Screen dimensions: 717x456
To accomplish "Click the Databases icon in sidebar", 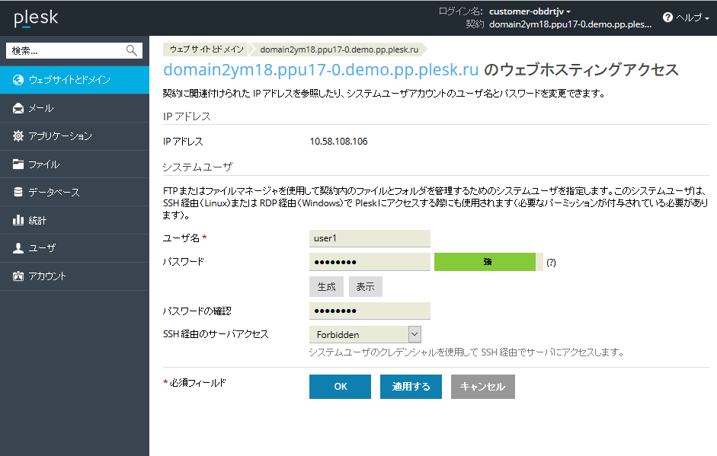I will click(x=18, y=193).
